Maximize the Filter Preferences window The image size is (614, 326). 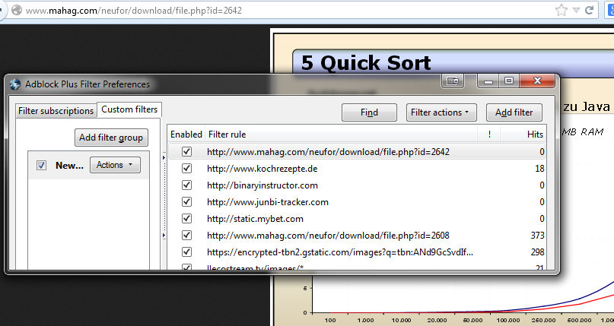click(x=508, y=81)
